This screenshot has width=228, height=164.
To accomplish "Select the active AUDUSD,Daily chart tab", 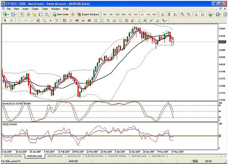I will click(x=35, y=156).
